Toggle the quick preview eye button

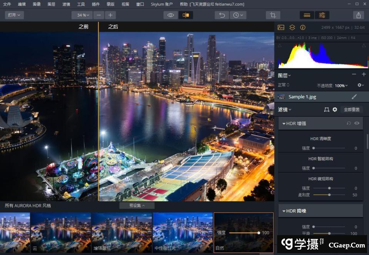coord(171,15)
